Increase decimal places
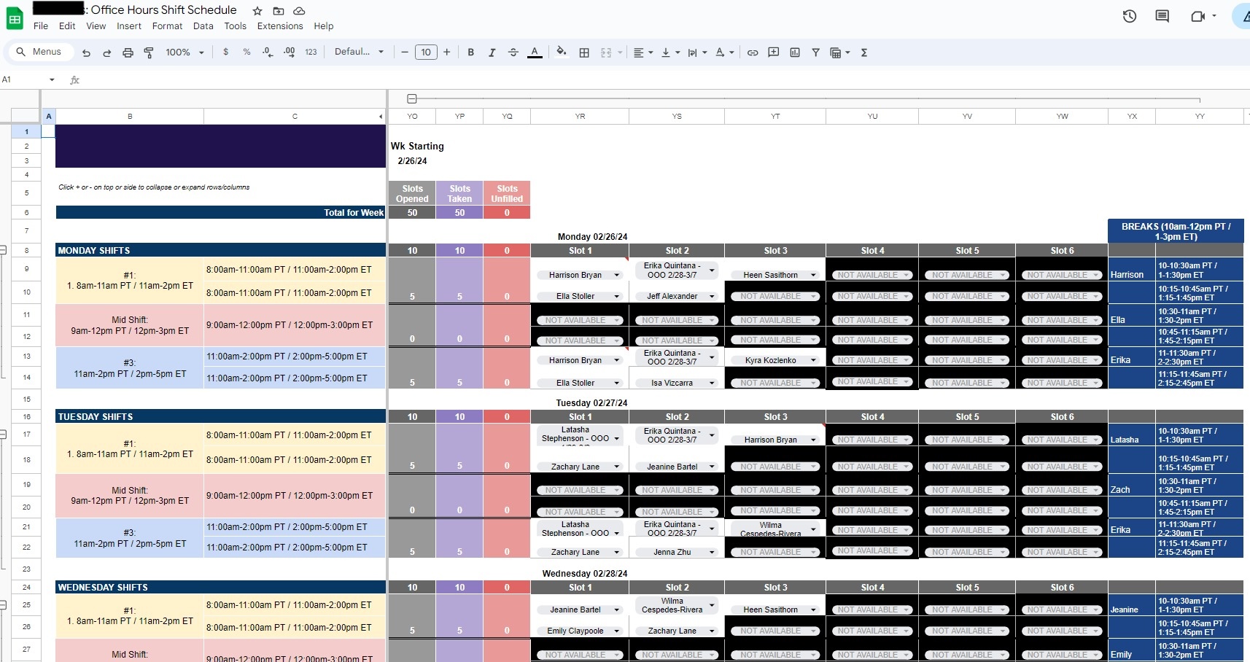The width and height of the screenshot is (1250, 662). 290,52
